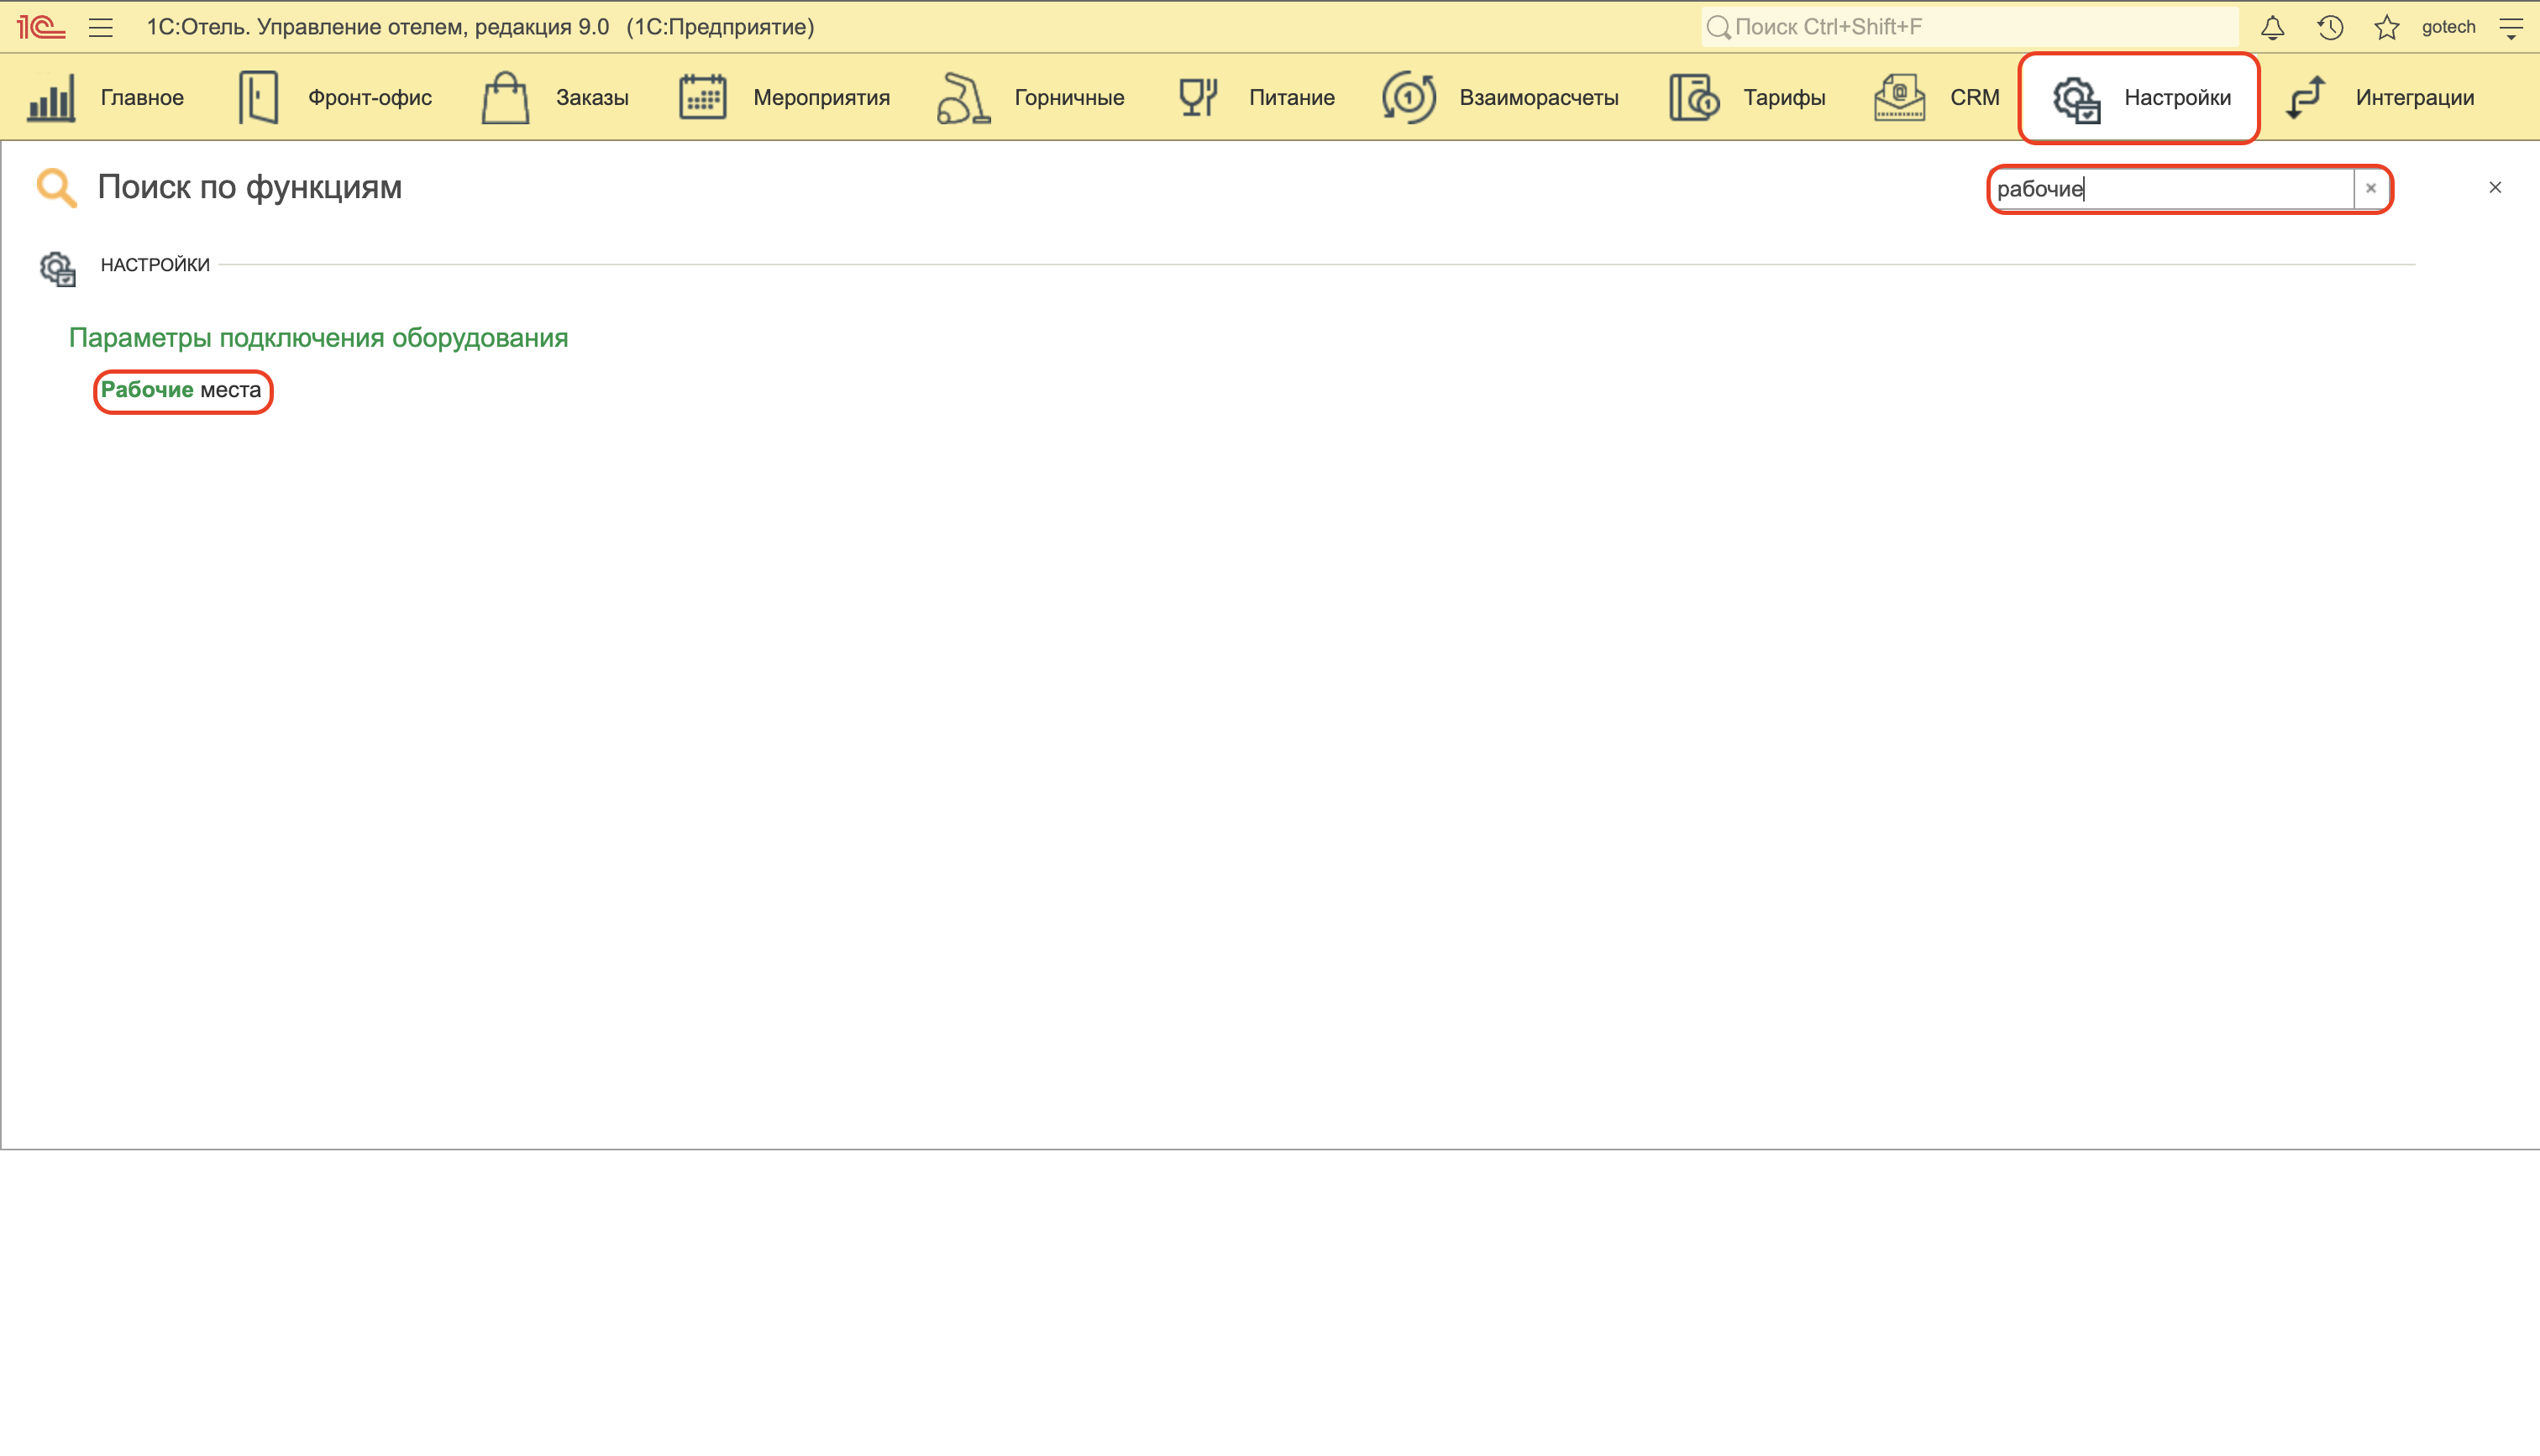Open the Заказы section
The width and height of the screenshot is (2540, 1456).
[592, 98]
